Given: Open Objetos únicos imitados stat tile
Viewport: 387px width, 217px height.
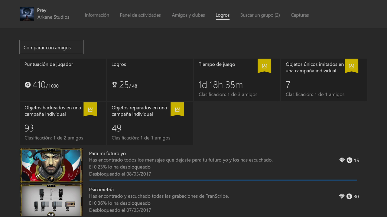Looking at the screenshot, I should click(324, 80).
